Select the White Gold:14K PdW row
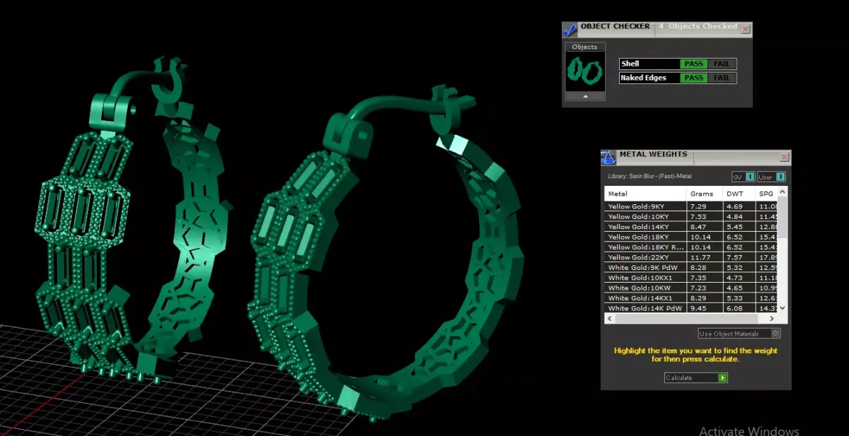Viewport: 849px width, 436px height. point(691,309)
